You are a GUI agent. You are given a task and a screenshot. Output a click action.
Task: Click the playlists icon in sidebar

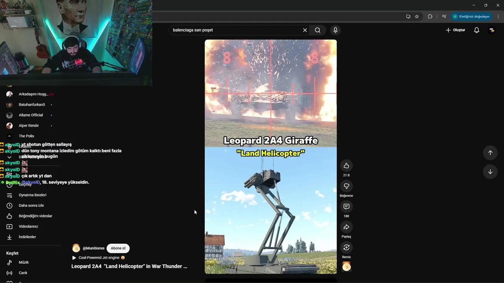9,195
